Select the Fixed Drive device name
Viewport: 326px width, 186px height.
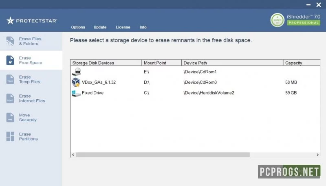click(93, 93)
